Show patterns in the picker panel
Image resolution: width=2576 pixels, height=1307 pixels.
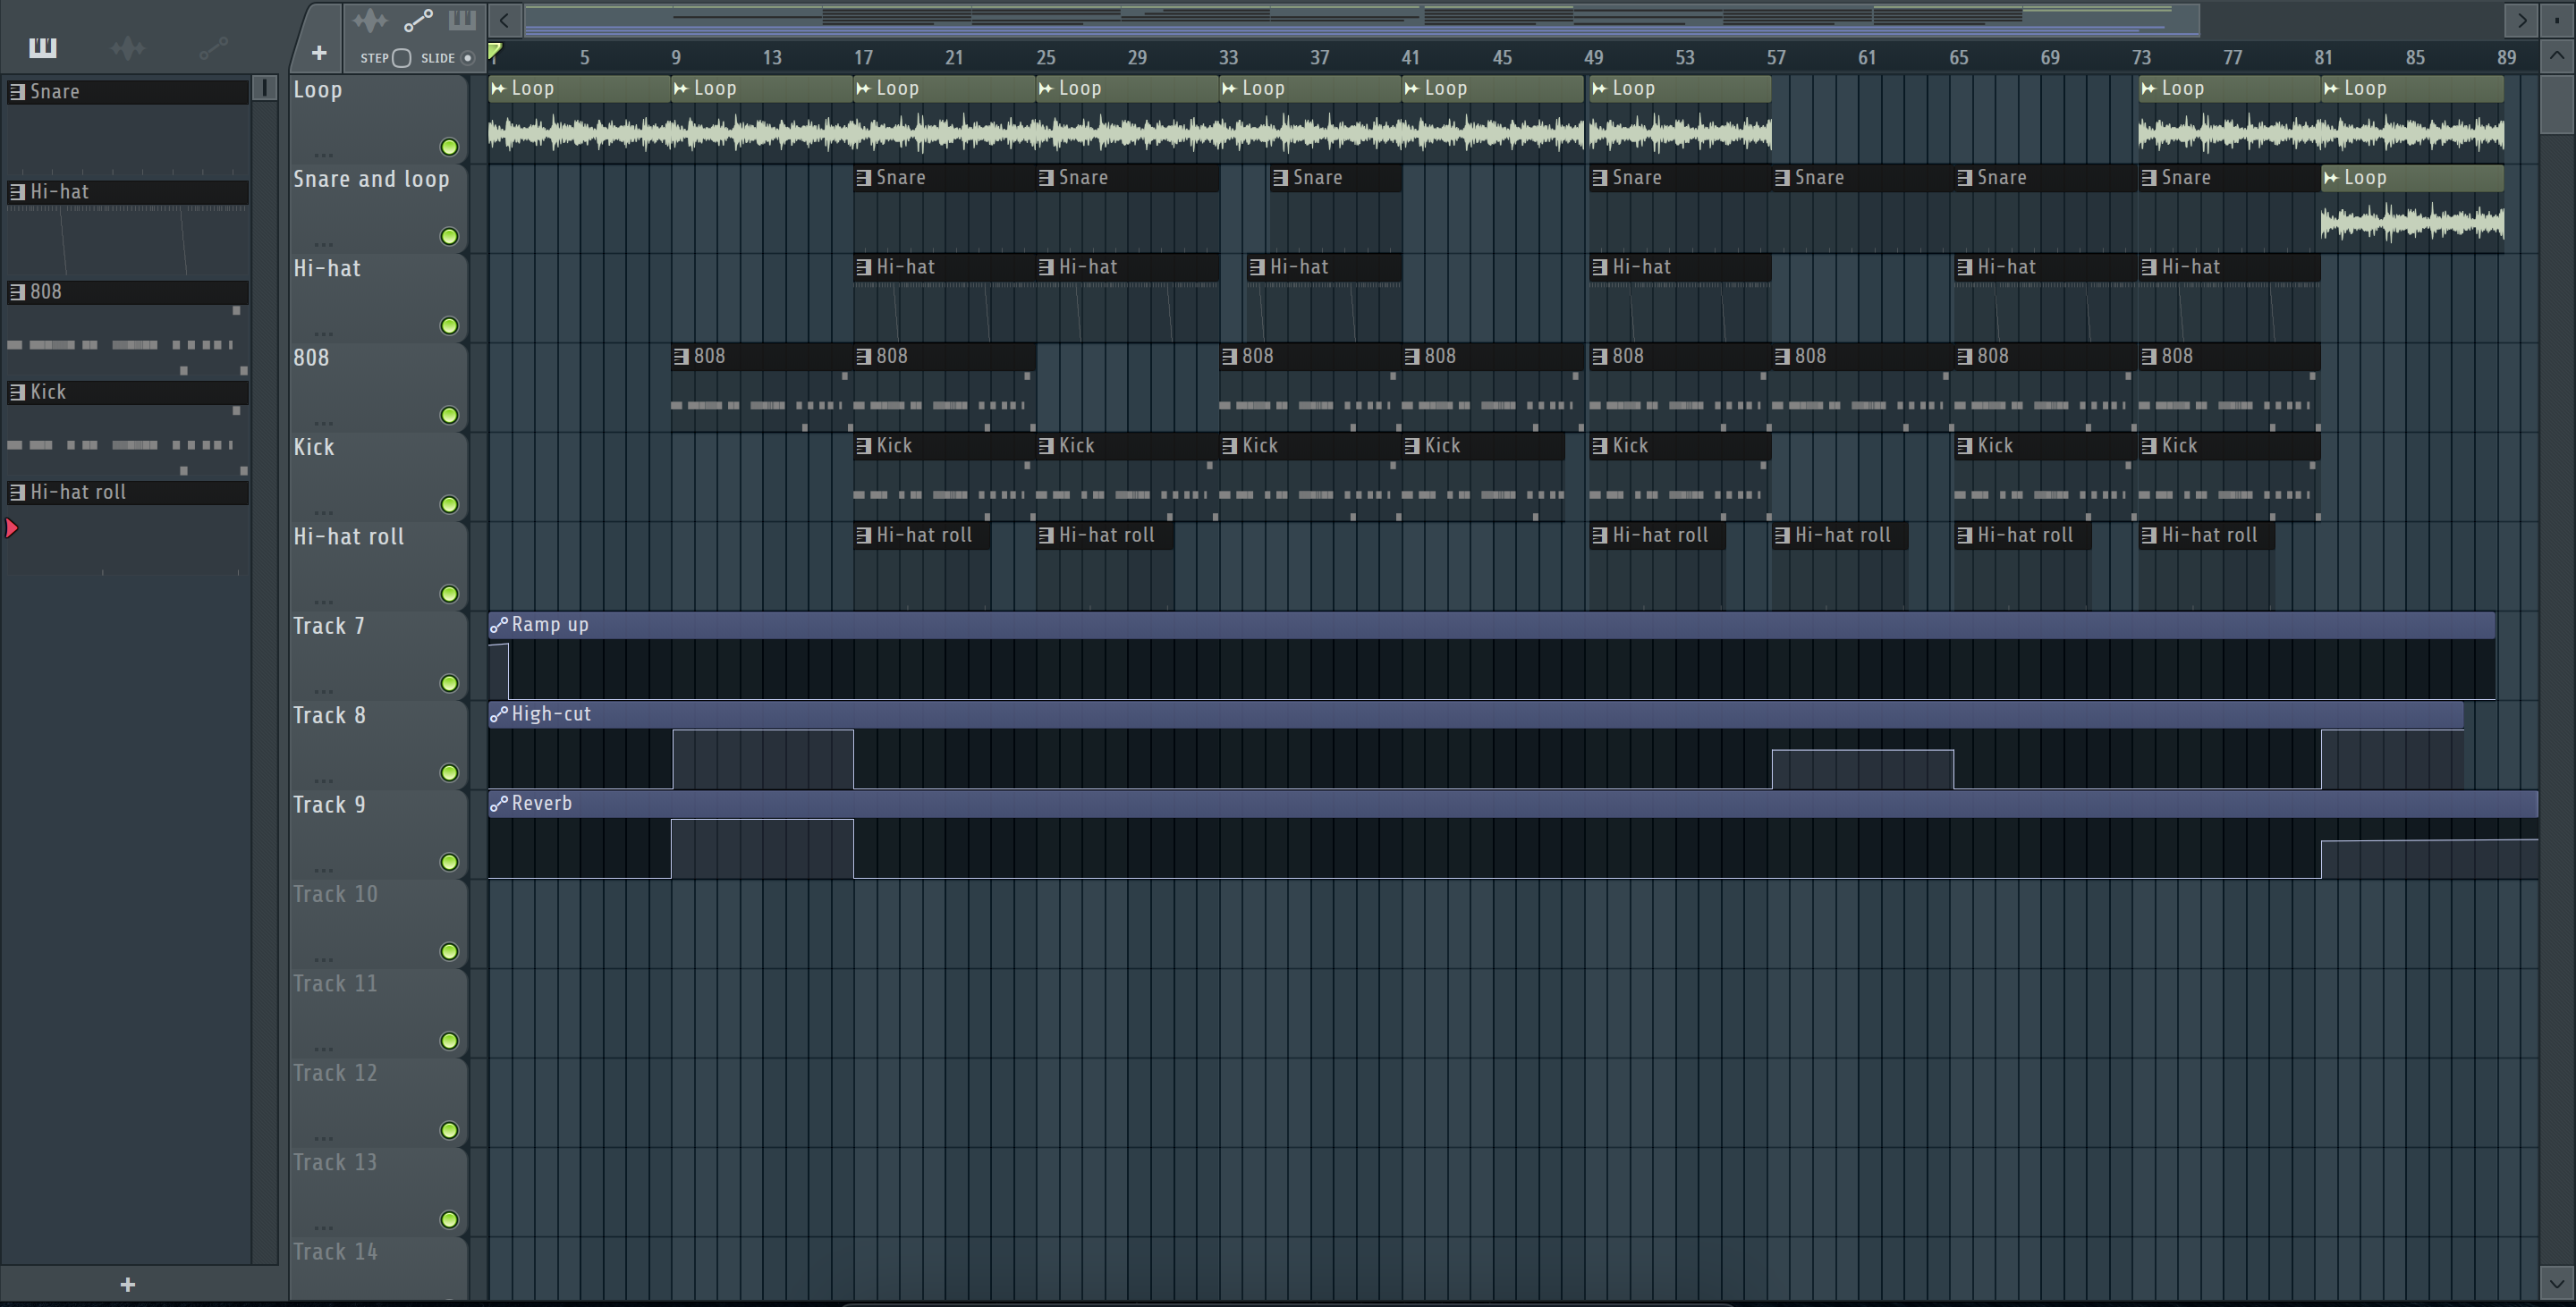[x=43, y=47]
